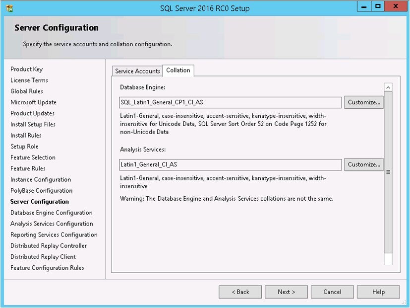Customize the Database Engine collation
Viewport: 410px width, 308px height.
pyautogui.click(x=364, y=102)
